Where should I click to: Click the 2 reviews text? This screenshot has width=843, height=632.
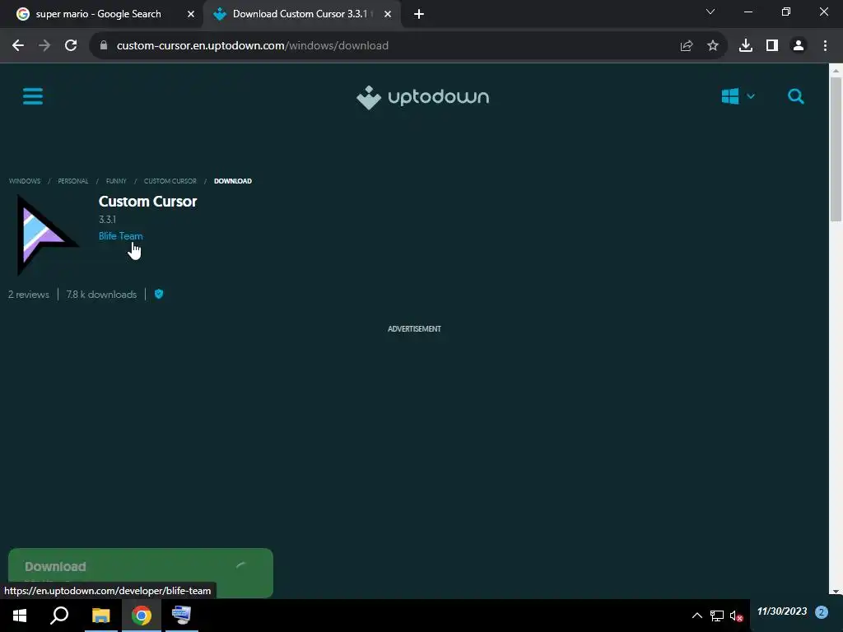click(29, 295)
